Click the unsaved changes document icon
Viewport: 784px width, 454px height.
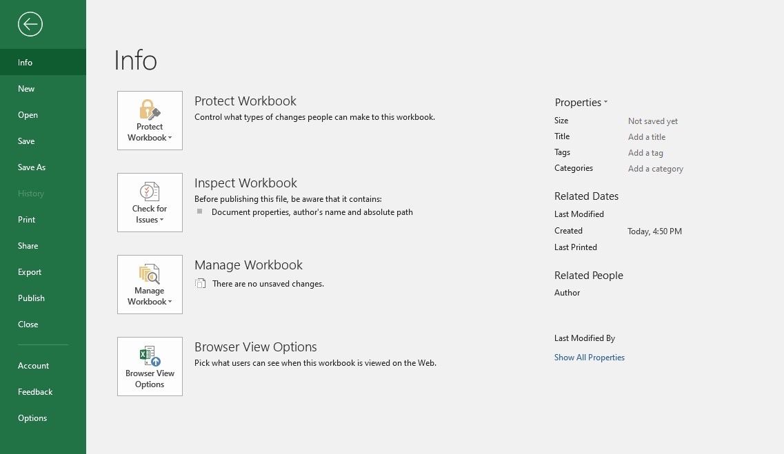pyautogui.click(x=200, y=283)
